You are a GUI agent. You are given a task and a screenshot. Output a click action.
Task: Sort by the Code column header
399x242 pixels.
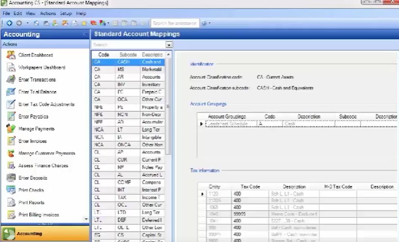click(x=103, y=55)
